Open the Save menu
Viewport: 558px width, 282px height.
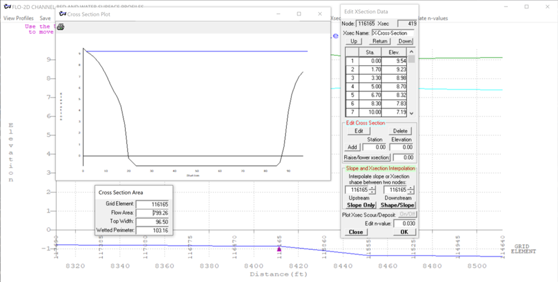[x=45, y=18]
